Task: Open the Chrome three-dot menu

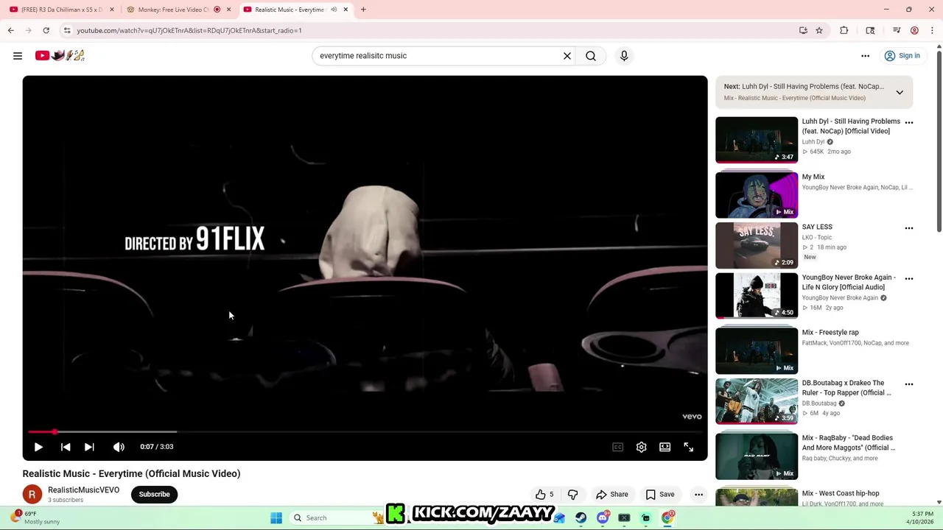Action: (x=932, y=30)
